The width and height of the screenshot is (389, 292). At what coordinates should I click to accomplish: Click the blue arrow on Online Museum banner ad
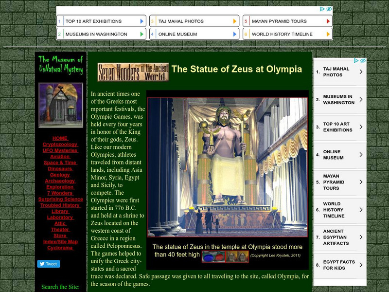click(235, 34)
